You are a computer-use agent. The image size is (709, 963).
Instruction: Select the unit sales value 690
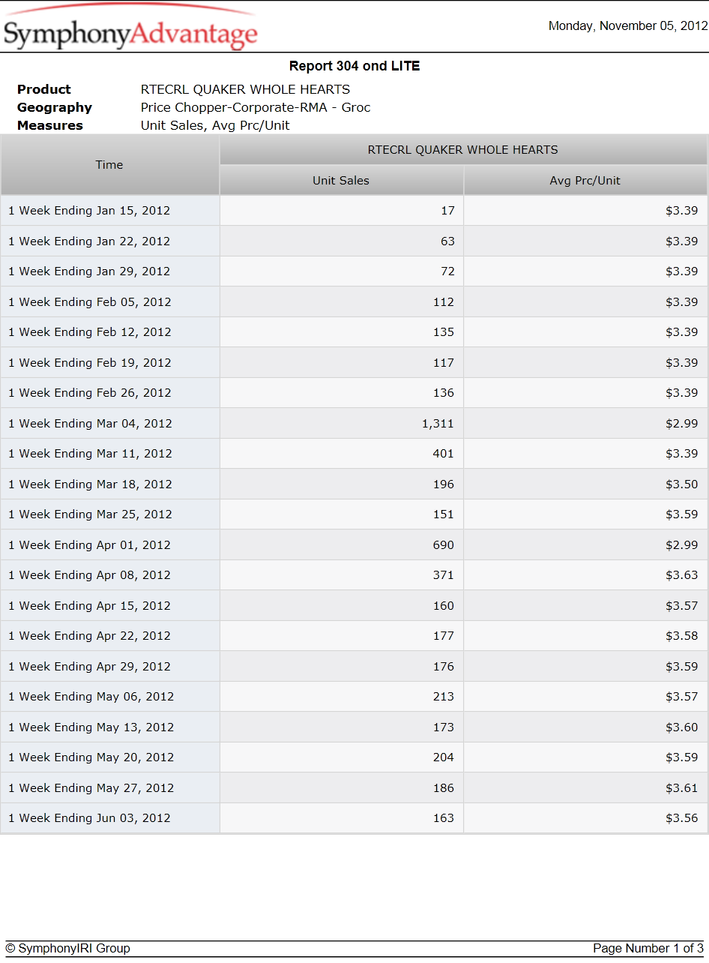click(x=444, y=545)
